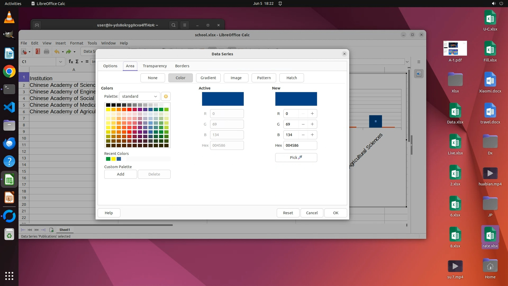Screen dimensions: 508x286
Task: Click the Sum sigma icon
Action: coord(77,61)
